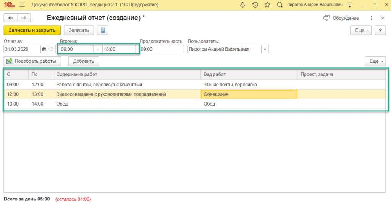Click the report print form icon

pyautogui.click(x=102, y=30)
